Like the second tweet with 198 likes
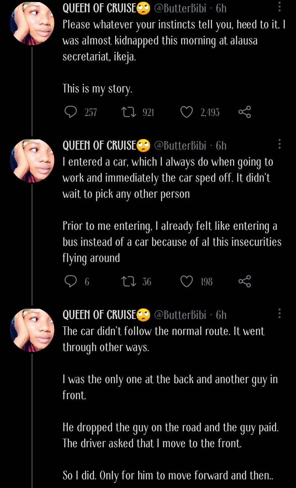 pos(187,281)
